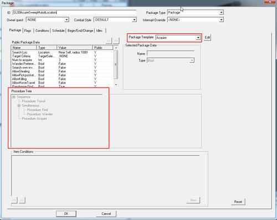Click the Public column header
Image resolution: width=277 pixels, height=220 pixels.
click(102, 48)
